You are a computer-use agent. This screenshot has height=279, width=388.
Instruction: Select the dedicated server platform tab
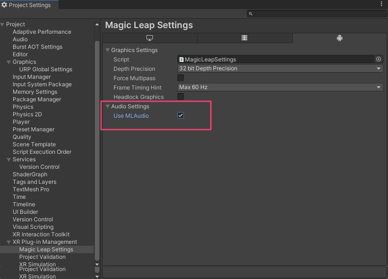click(244, 38)
